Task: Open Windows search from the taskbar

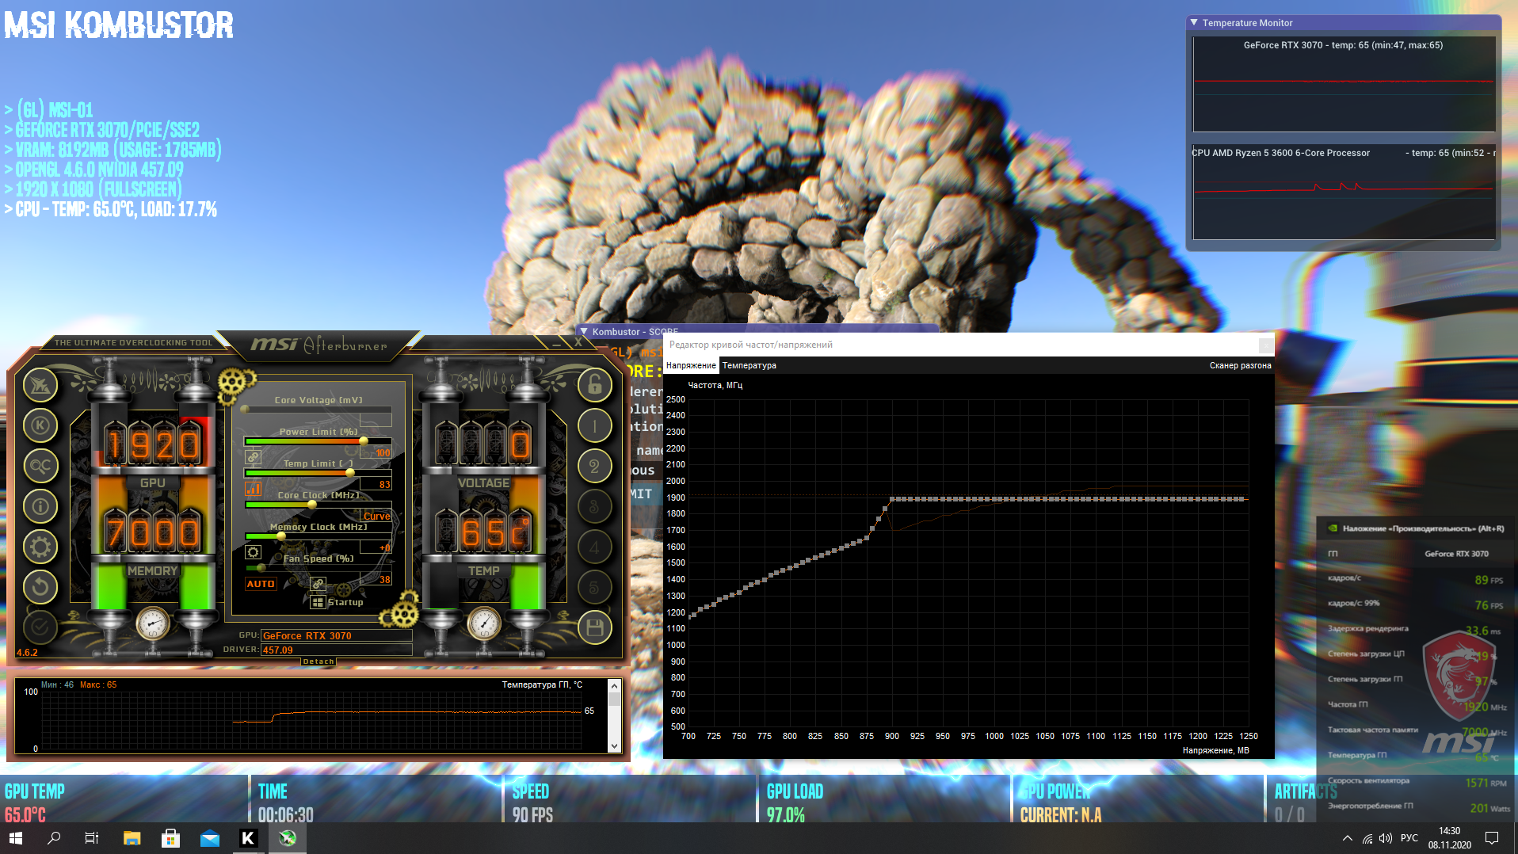Action: 54,838
